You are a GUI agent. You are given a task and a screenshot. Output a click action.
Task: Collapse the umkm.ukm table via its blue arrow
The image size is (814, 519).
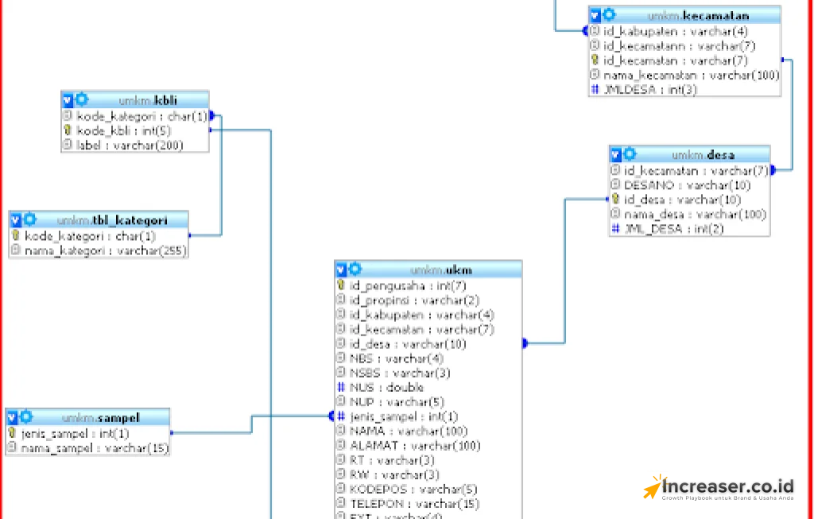340,269
